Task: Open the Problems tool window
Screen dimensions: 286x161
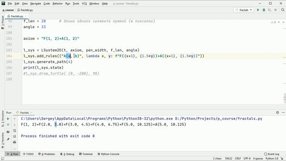Action: (x=46, y=154)
